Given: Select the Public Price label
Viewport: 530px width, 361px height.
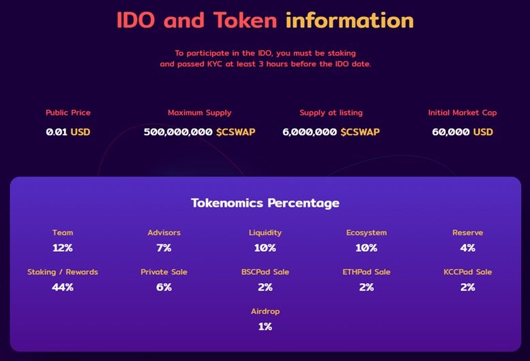Looking at the screenshot, I should [68, 113].
